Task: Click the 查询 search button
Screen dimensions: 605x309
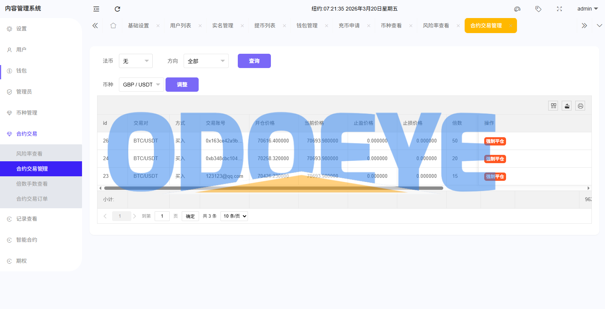Action: tap(254, 61)
